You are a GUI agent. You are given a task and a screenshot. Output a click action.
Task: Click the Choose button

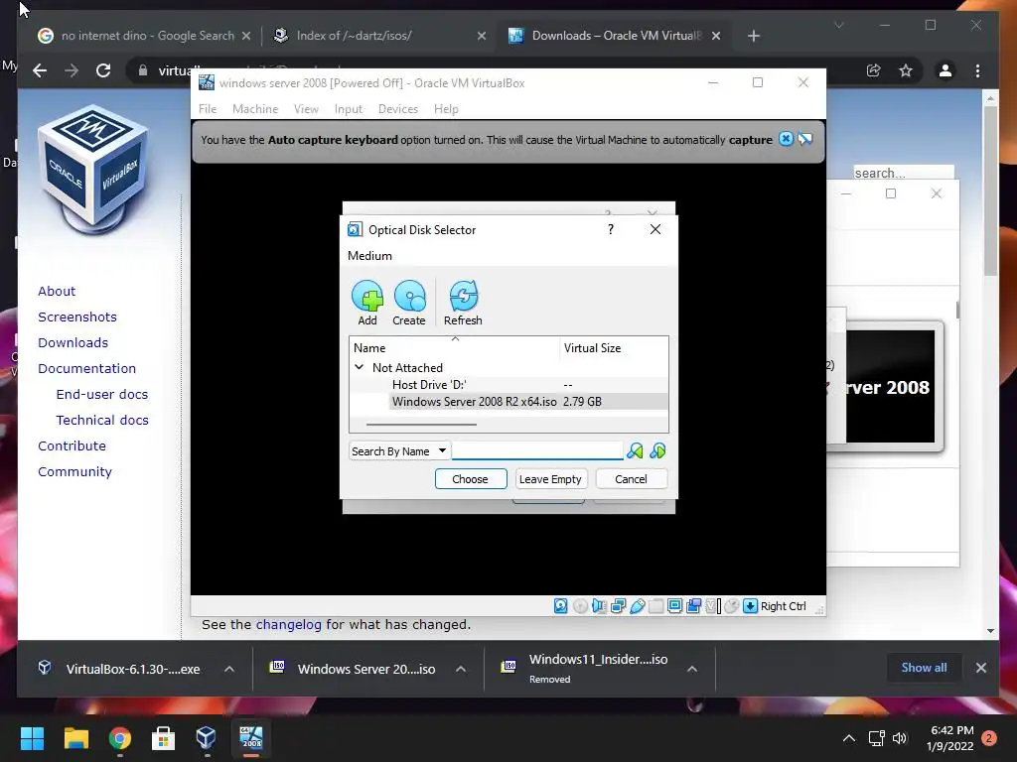coord(470,479)
